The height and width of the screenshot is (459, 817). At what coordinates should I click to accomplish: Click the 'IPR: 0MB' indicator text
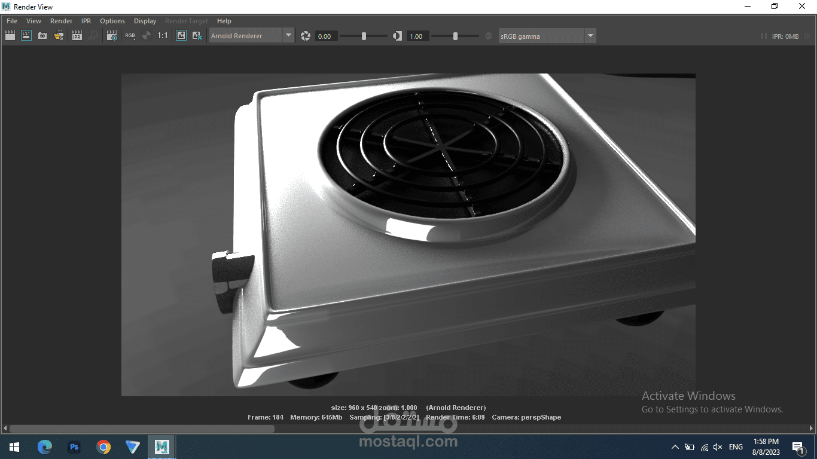785,36
